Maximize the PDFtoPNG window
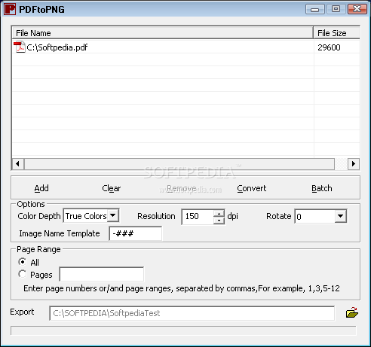Viewport: 371px width, 347px height. [336, 9]
